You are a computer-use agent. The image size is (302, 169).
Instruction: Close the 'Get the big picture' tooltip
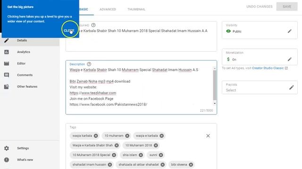[69, 31]
